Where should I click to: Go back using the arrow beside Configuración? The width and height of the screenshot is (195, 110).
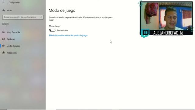(x=3, y=2)
